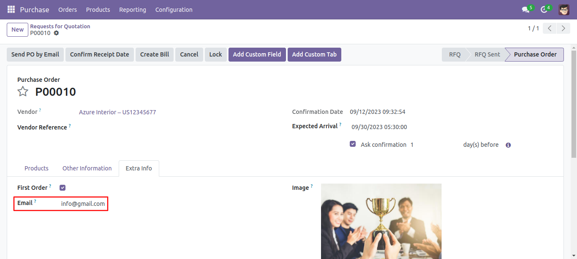Open the messages chat icon

tap(525, 9)
